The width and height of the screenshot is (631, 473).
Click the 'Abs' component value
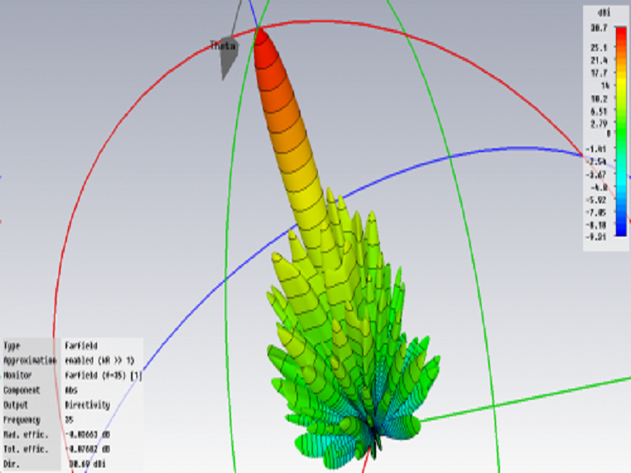tap(71, 390)
